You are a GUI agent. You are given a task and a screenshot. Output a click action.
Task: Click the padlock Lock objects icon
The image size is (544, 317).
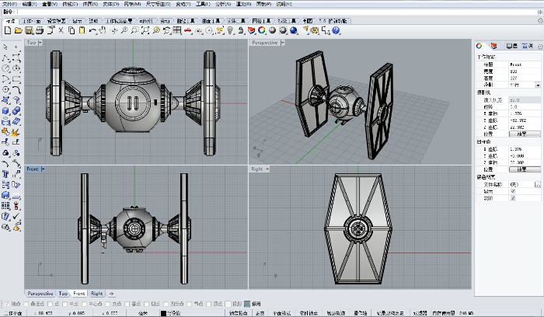(241, 30)
